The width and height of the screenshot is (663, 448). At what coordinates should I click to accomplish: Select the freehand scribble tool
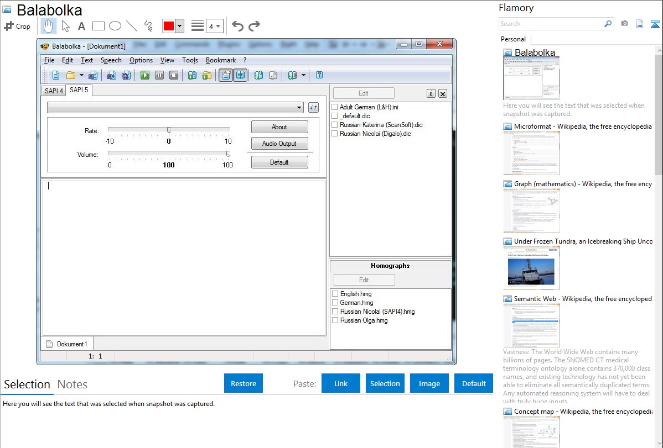148,26
